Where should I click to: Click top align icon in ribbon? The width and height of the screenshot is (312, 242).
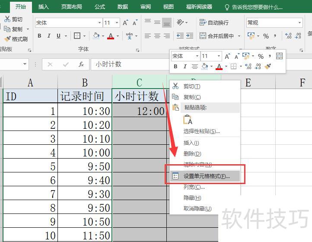(148, 21)
